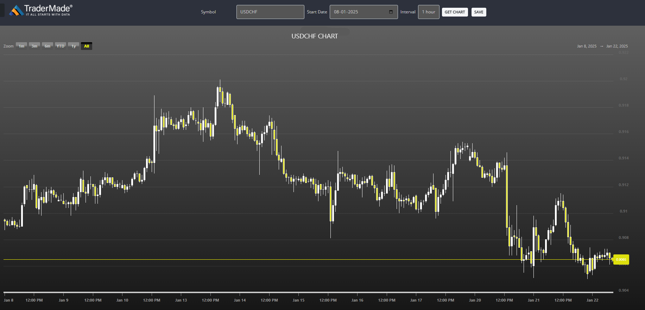Click the Jan 20 time axis label
The image size is (645, 310).
click(475, 300)
